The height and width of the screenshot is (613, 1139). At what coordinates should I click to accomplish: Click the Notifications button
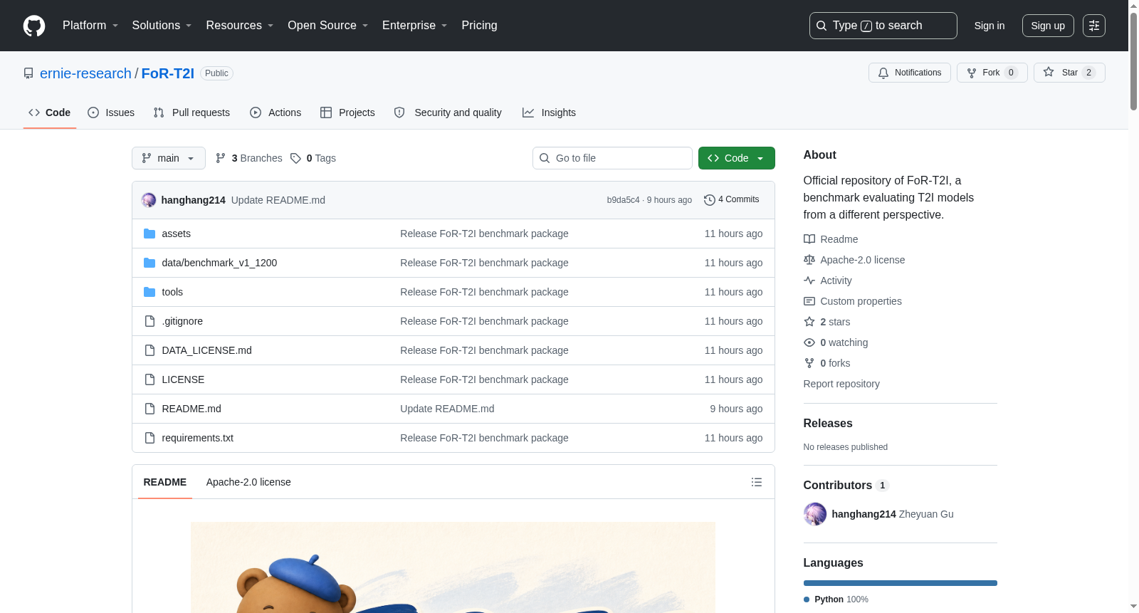pos(910,73)
